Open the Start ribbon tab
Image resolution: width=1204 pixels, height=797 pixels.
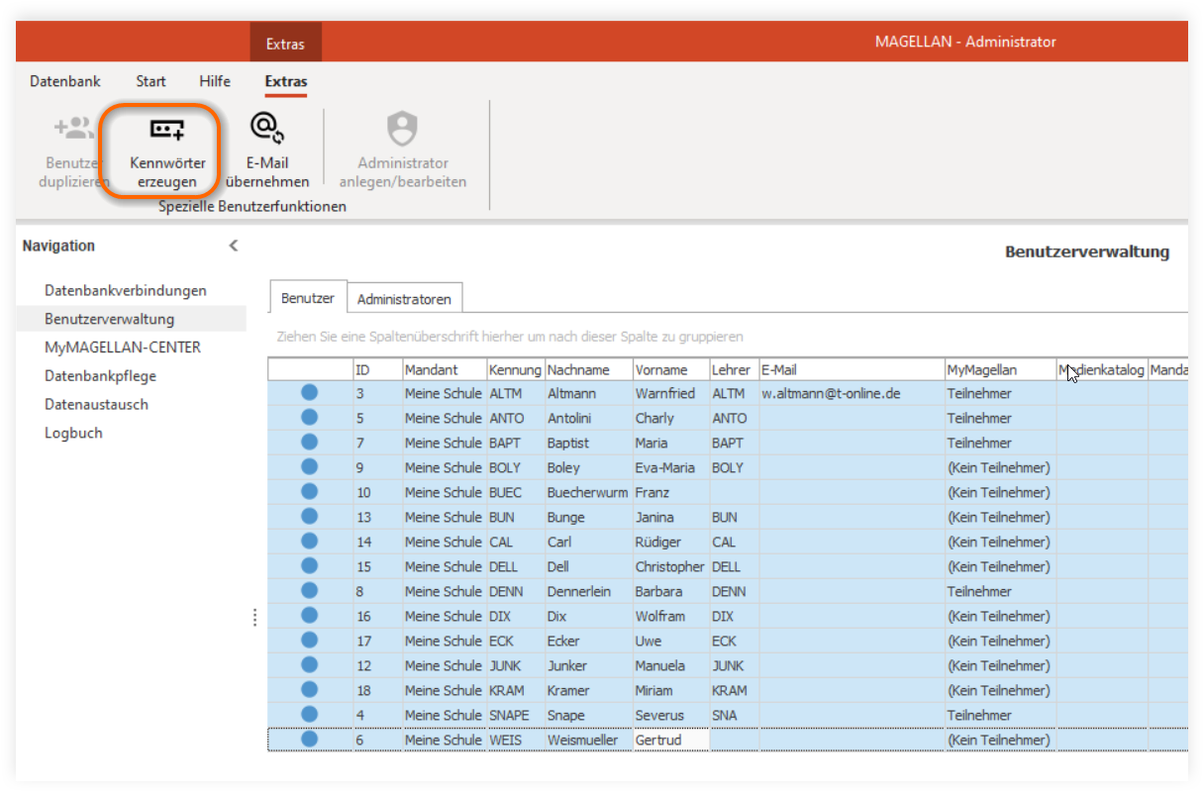pos(150,81)
